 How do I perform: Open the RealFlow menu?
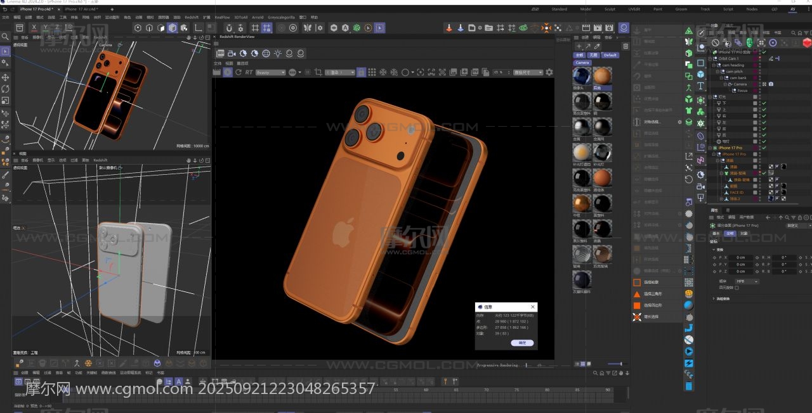pyautogui.click(x=222, y=17)
